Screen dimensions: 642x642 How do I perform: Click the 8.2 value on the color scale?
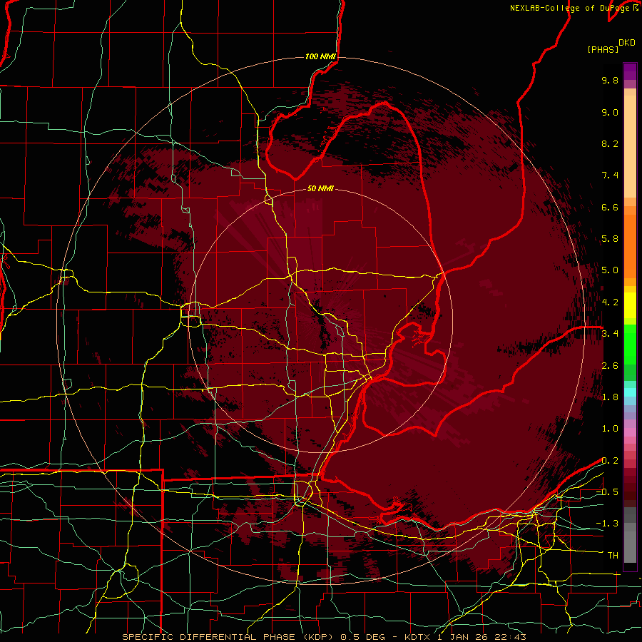pos(610,143)
